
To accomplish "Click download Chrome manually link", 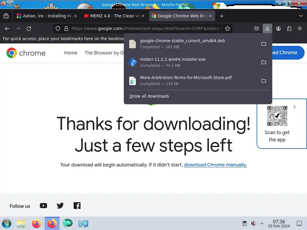I will tap(215, 165).
